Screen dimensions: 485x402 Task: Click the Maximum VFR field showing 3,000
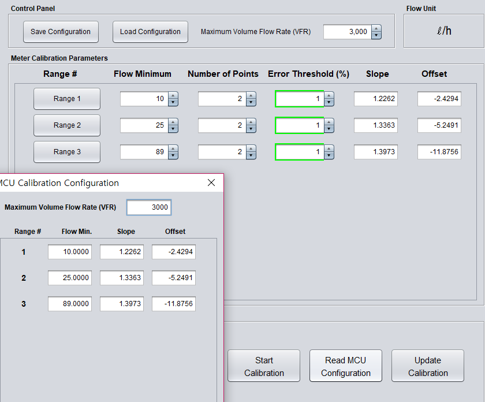(x=347, y=32)
